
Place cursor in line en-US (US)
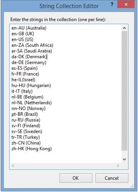click(x=22, y=39)
